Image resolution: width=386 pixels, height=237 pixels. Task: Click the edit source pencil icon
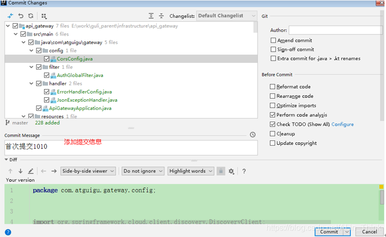[x=30, y=171]
